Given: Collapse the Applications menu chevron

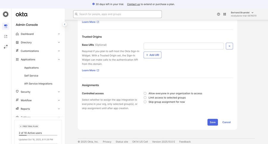Looking at the screenshot, I should (59, 60).
